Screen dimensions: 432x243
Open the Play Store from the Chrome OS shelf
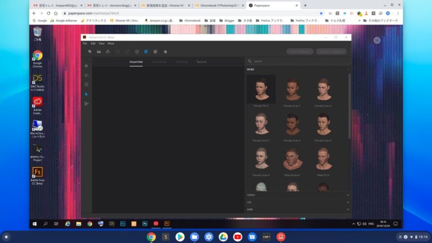click(180, 237)
